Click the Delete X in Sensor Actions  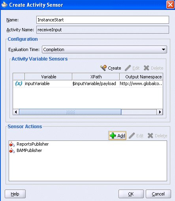150,136
